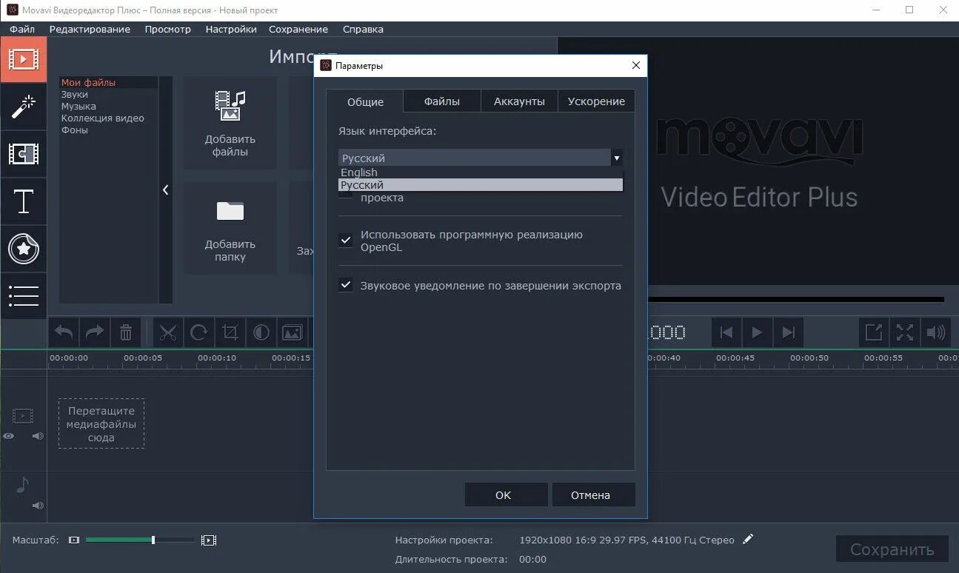959x573 pixels.
Task: Open the Редактирование menu
Action: tap(90, 29)
